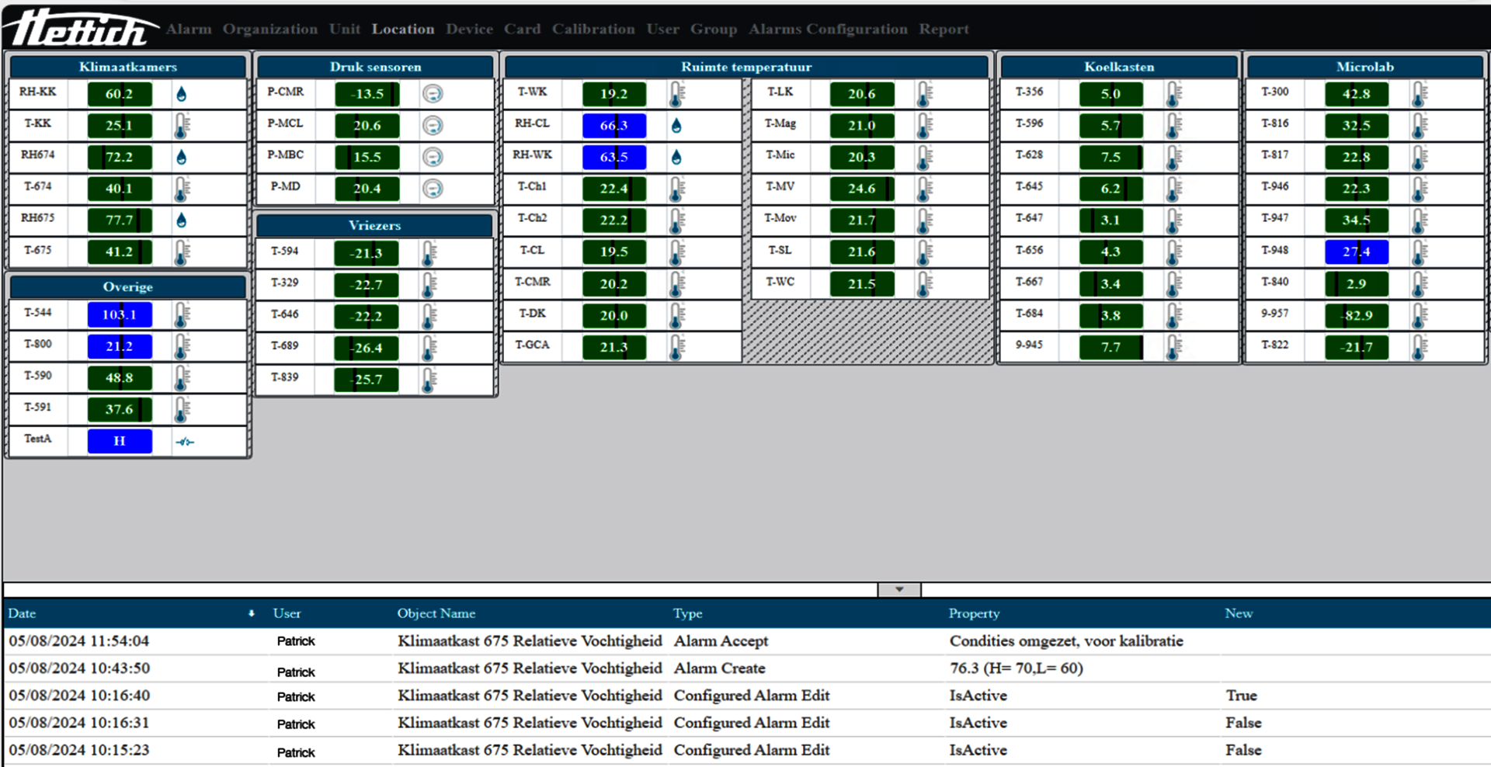Click the droplet icon beside RH-CL
Viewport: 1491px width, 767px height.
pyautogui.click(x=676, y=126)
